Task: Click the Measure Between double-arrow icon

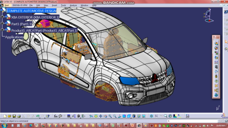Action: pos(216,62)
